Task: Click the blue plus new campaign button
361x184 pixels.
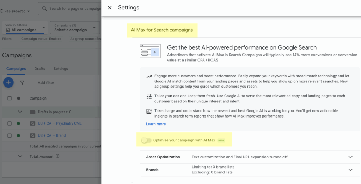Action: [8, 82]
